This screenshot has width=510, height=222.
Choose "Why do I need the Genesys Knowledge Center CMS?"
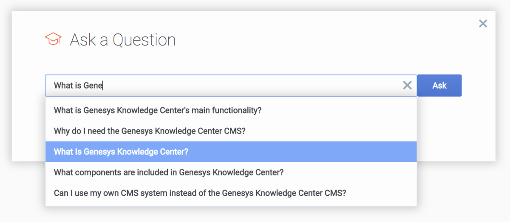(150, 131)
